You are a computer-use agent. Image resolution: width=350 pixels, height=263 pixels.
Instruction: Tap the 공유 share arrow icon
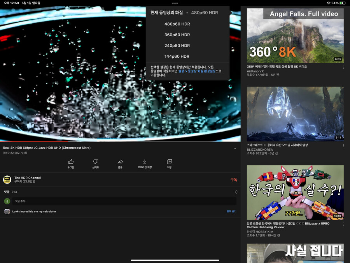tap(120, 162)
